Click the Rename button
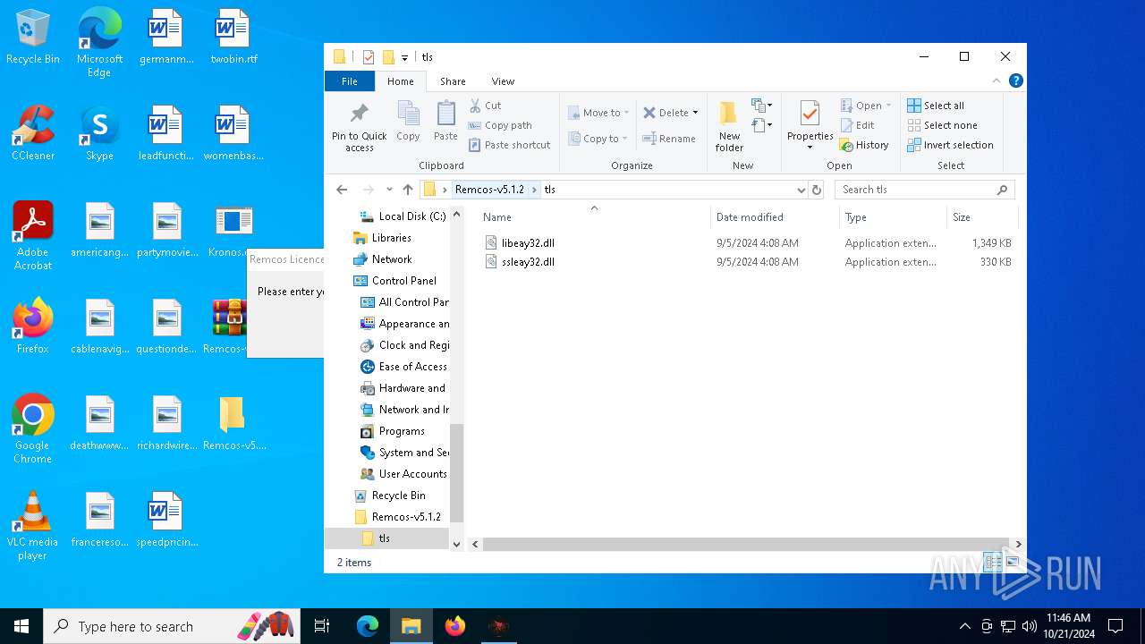1145x644 pixels. 669,139
